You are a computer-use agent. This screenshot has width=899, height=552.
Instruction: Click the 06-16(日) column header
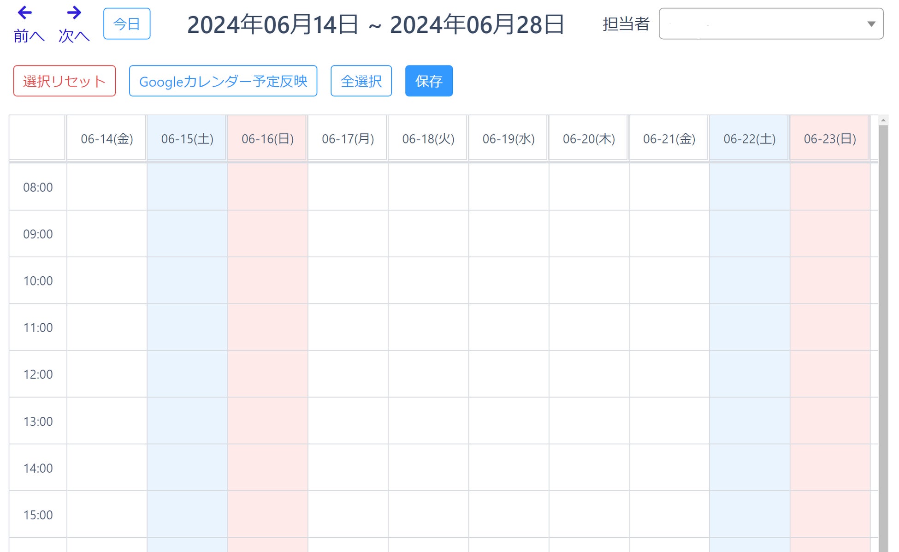tap(267, 138)
